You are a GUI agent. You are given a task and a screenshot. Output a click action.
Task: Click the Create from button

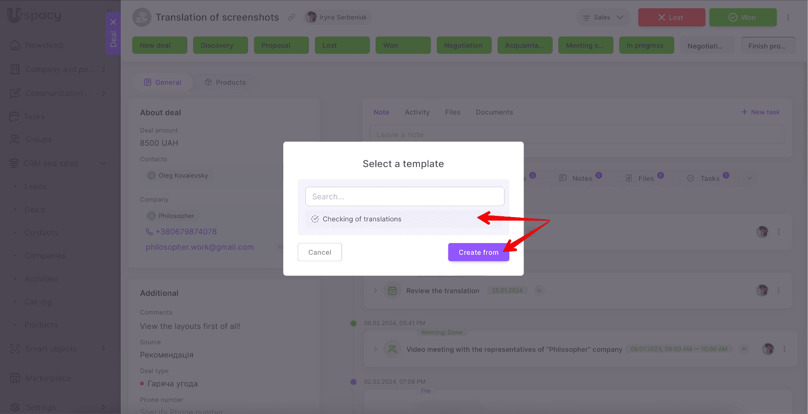478,252
